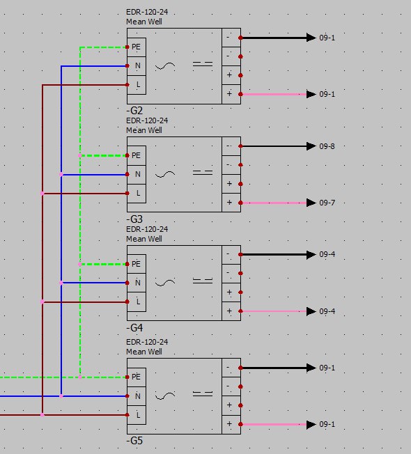
Task: Select the AC sine symbol in G4
Action: coord(165,283)
